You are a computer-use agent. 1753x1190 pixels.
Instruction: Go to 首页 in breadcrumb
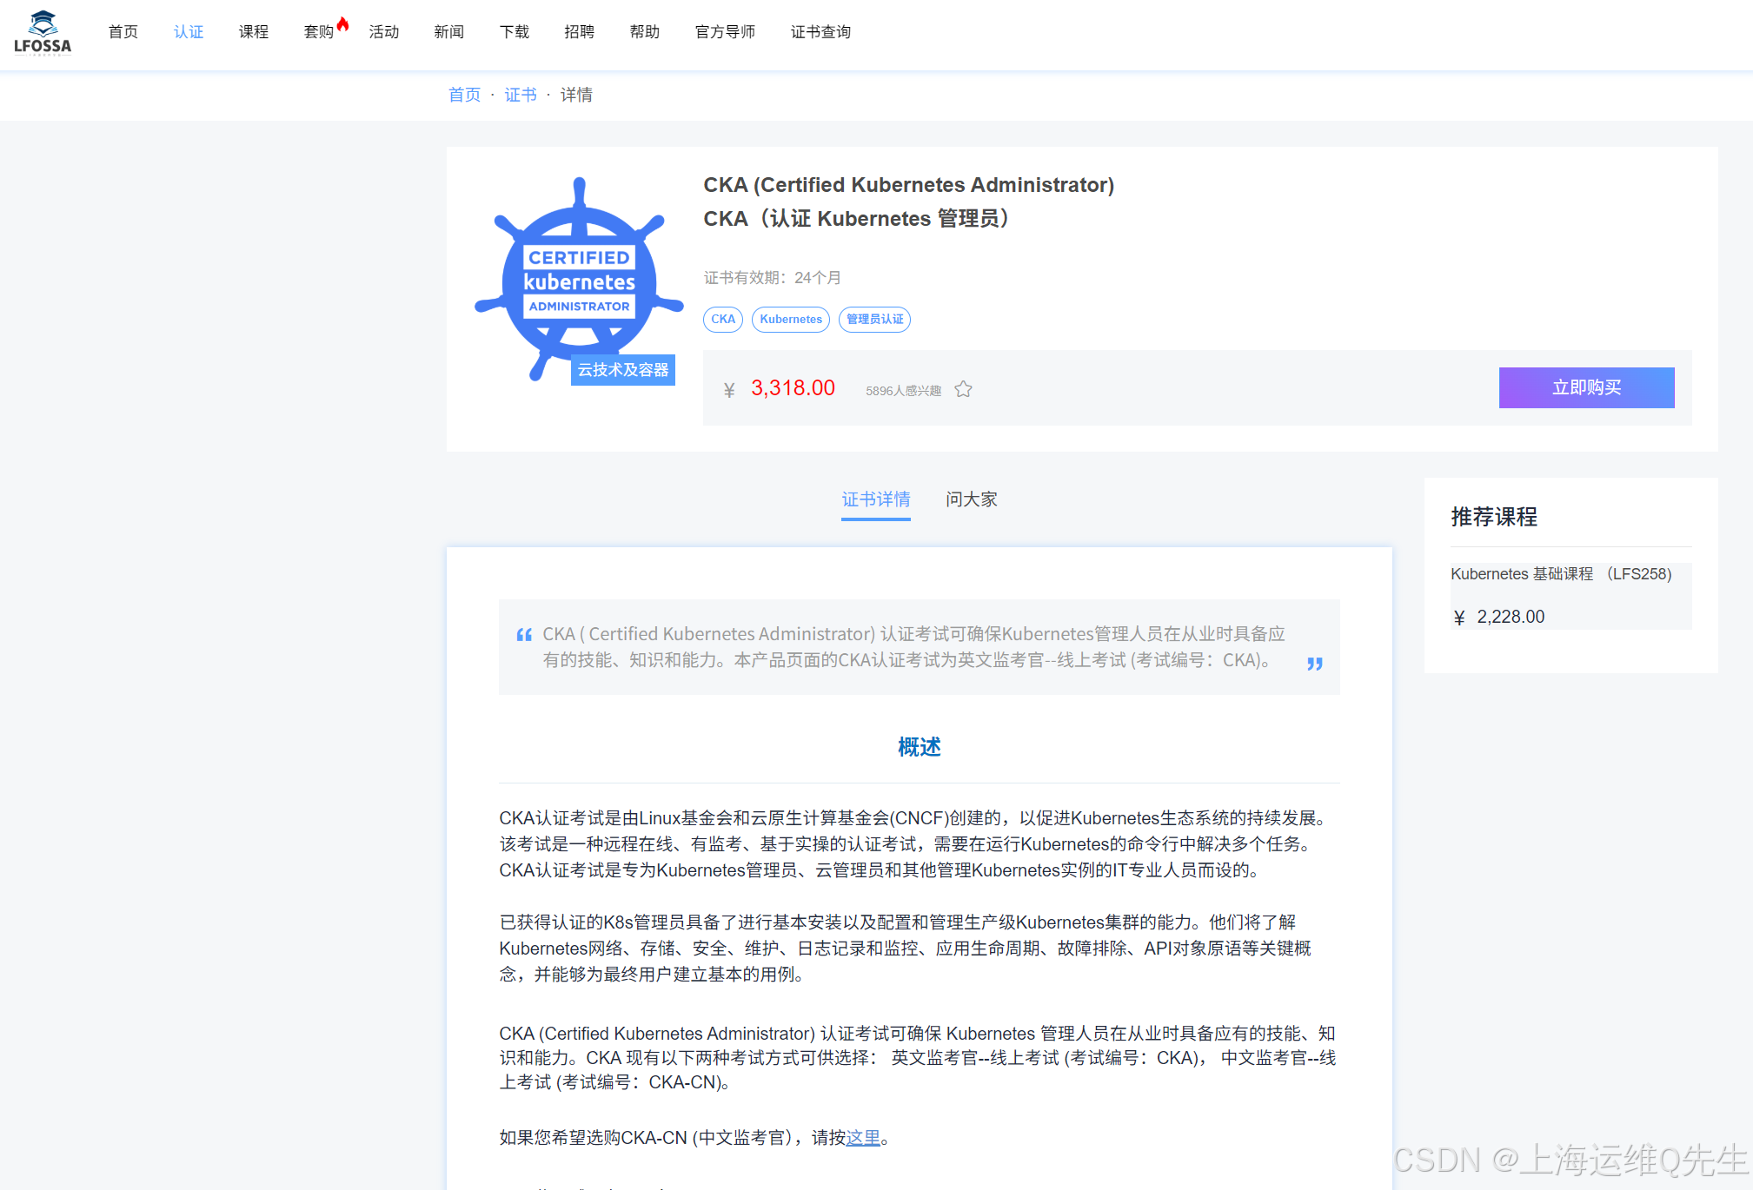click(464, 95)
